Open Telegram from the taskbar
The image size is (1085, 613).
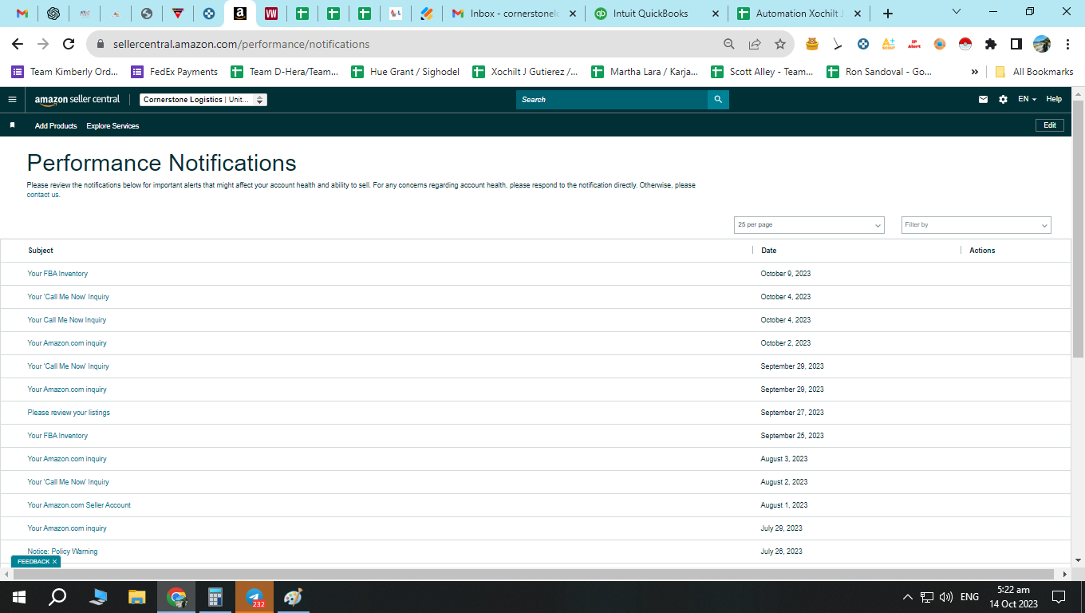[254, 597]
